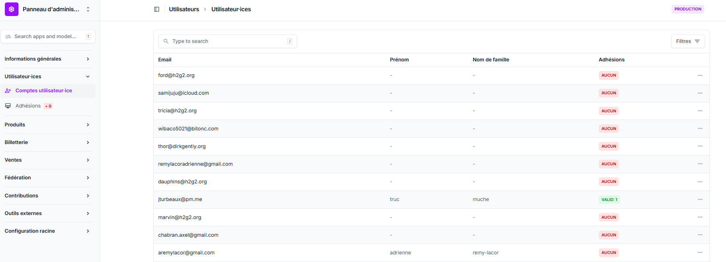This screenshot has height=262, width=726.
Task: Click the Adhésions sidebar monitor icon
Action: pos(8,106)
